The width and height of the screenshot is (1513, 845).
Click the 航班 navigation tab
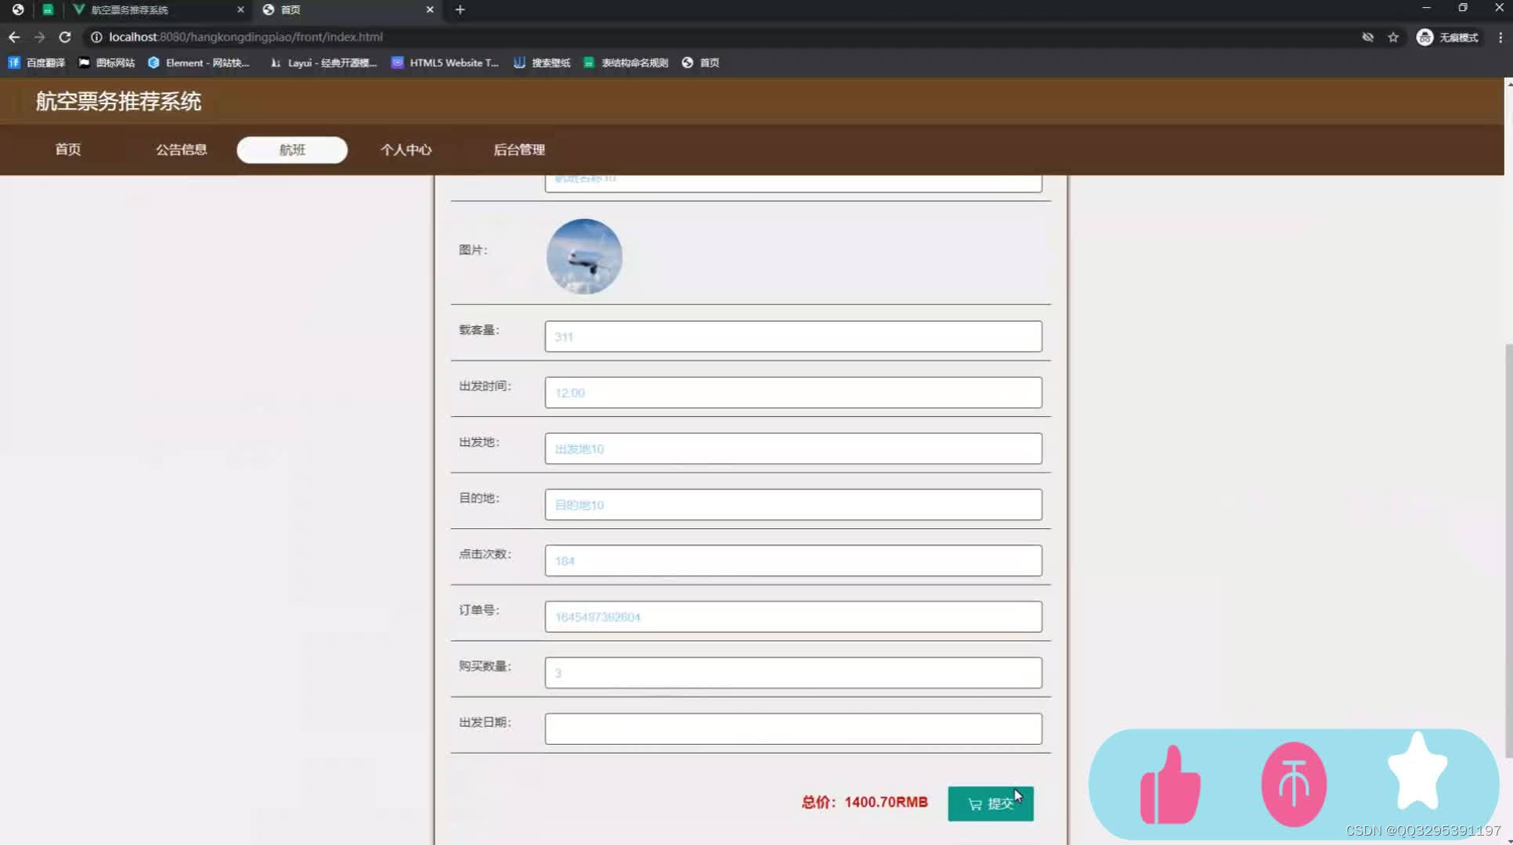point(292,149)
